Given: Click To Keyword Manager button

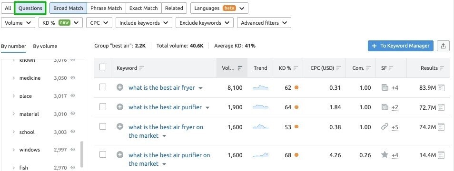Looking at the screenshot, I should (400, 46).
